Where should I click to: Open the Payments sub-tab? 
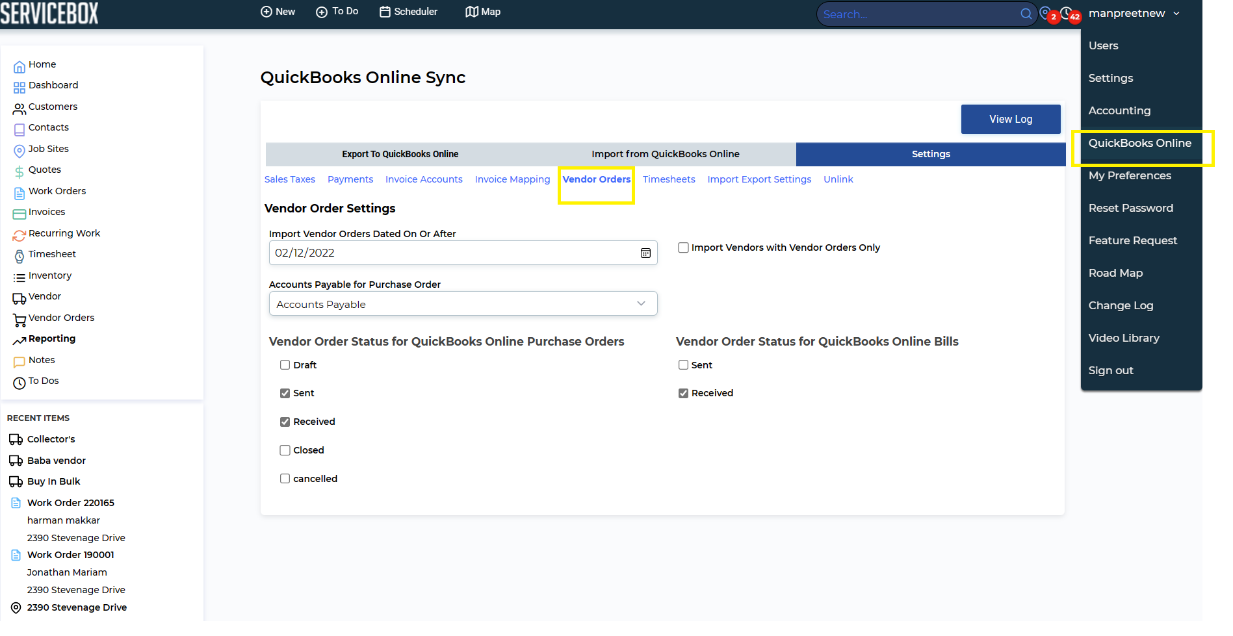[350, 179]
